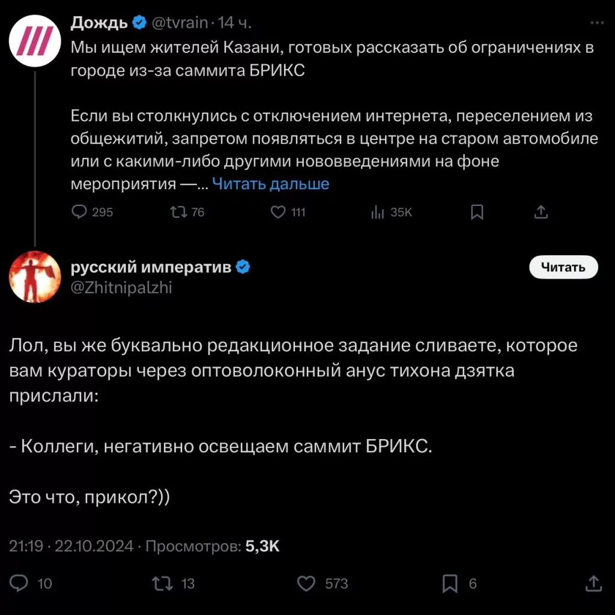Expand the tweet via Читать дальше
Image resolution: width=615 pixels, height=615 pixels.
(271, 184)
